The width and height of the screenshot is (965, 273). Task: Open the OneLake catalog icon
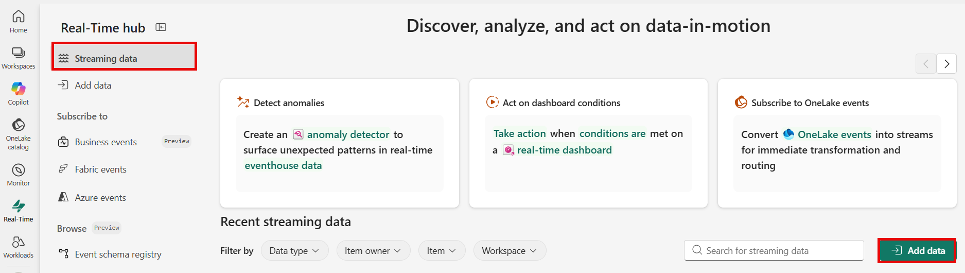[19, 133]
